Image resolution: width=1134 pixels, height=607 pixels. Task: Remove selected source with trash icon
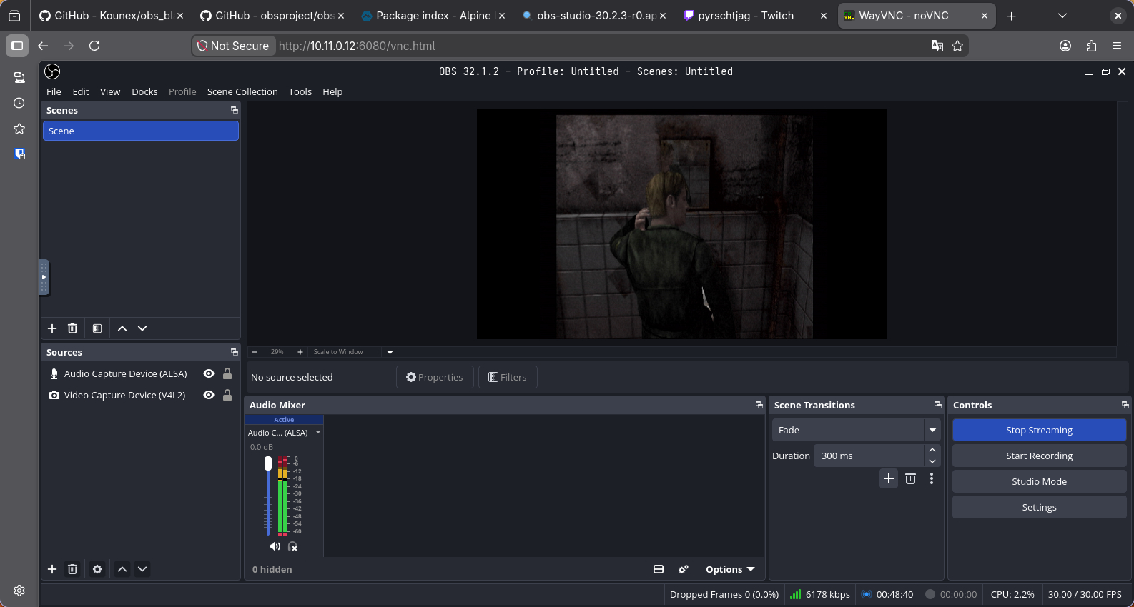tap(72, 569)
